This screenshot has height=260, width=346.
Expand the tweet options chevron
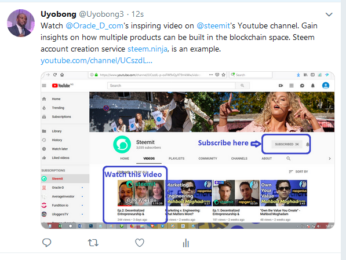tap(329, 14)
